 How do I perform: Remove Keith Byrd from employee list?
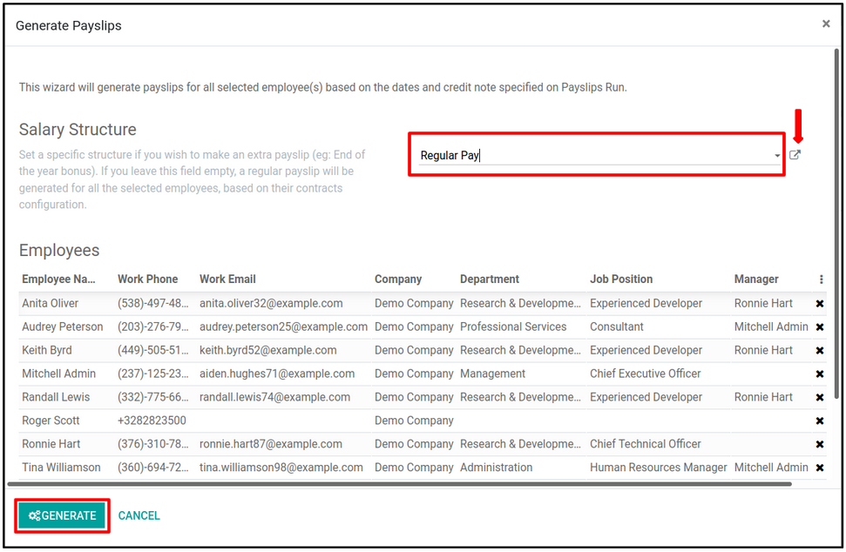820,350
